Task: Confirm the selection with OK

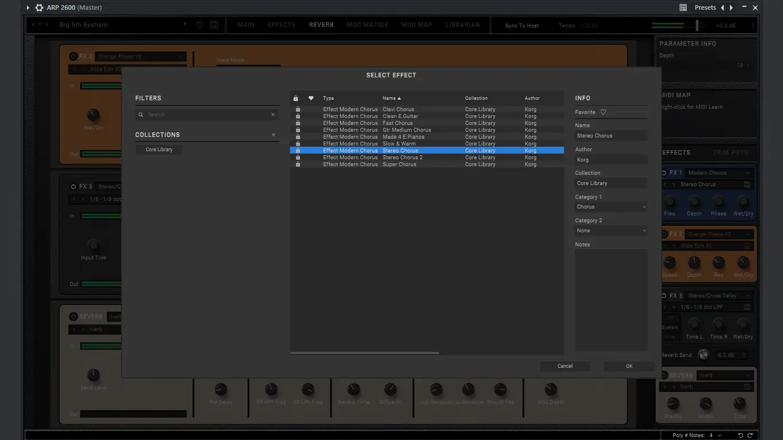Action: 629,366
